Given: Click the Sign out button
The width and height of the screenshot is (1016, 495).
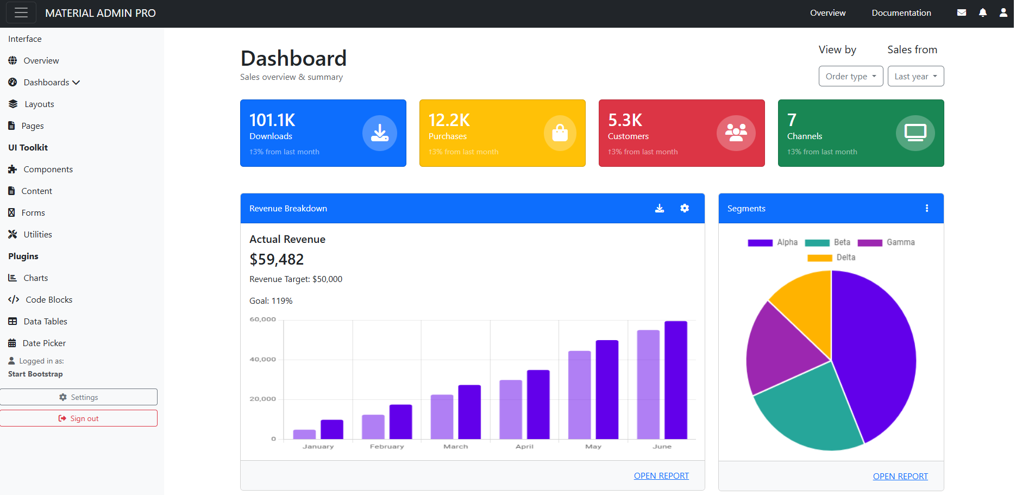Looking at the screenshot, I should (x=79, y=418).
